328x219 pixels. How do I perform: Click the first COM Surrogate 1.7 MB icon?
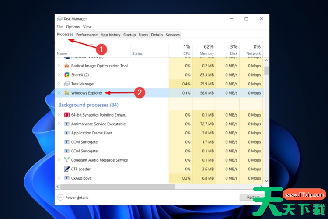(67, 142)
